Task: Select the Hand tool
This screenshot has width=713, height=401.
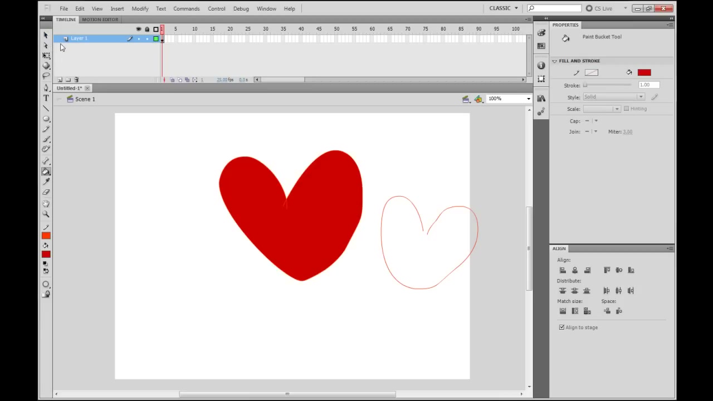Action: (46, 204)
